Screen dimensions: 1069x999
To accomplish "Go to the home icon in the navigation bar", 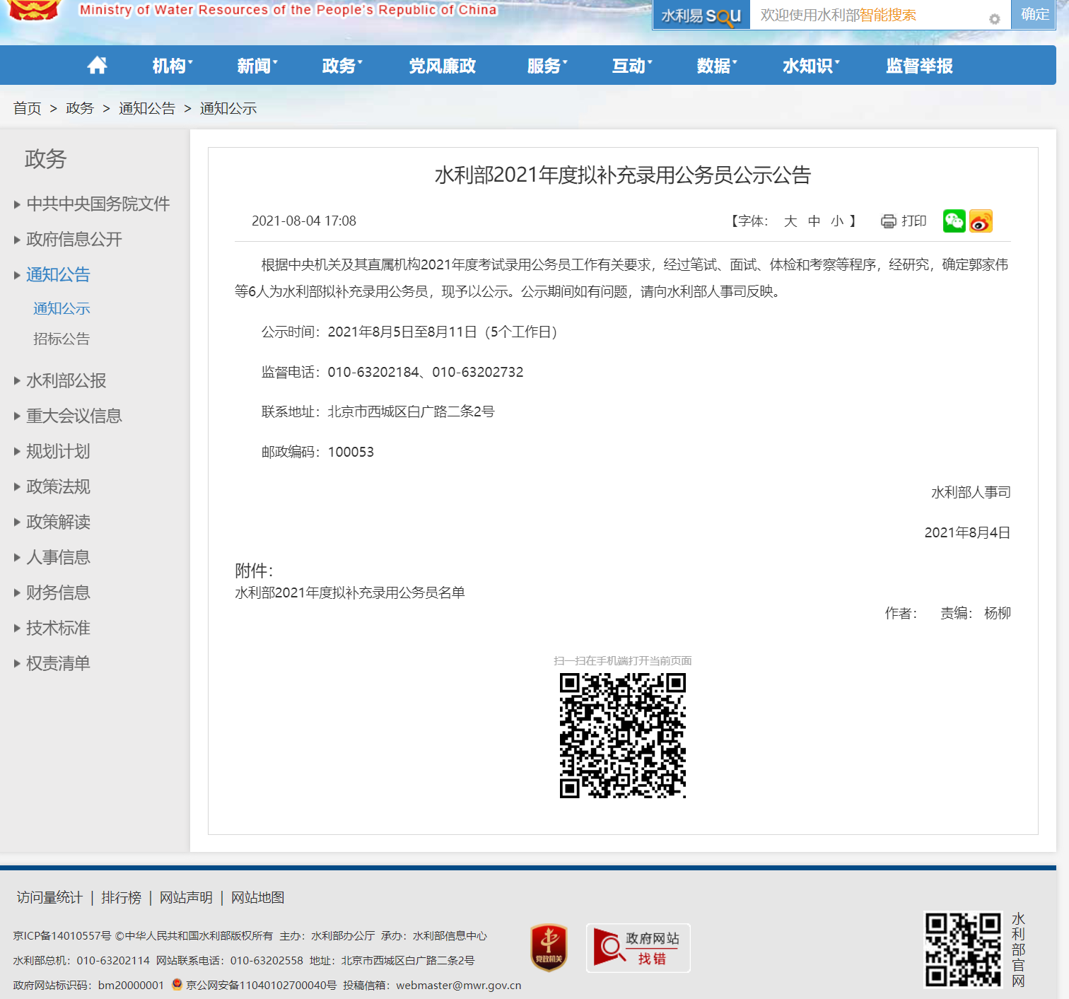I will pos(97,66).
